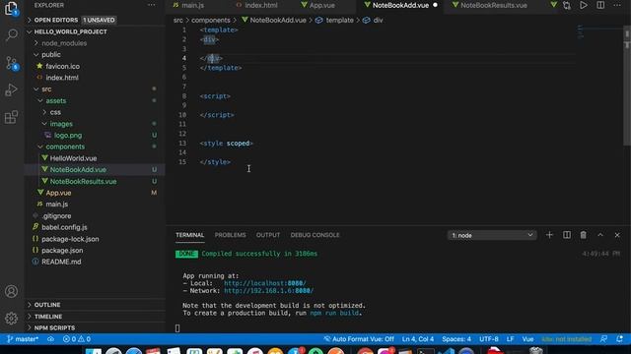Viewport: 631px width, 354px height.
Task: Select terminal instance dropdown '1: node'
Action: (492, 235)
